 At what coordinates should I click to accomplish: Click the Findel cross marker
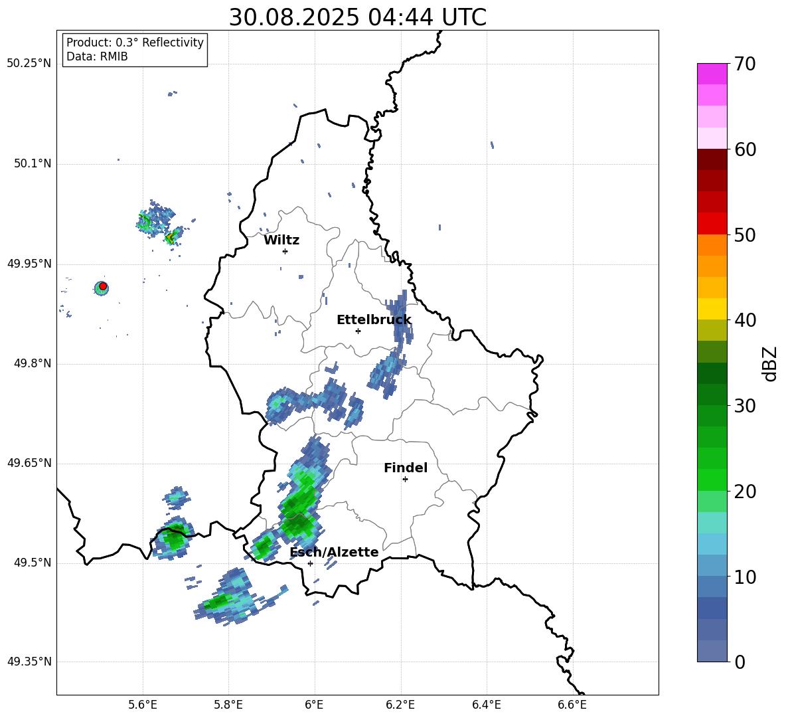click(x=405, y=479)
